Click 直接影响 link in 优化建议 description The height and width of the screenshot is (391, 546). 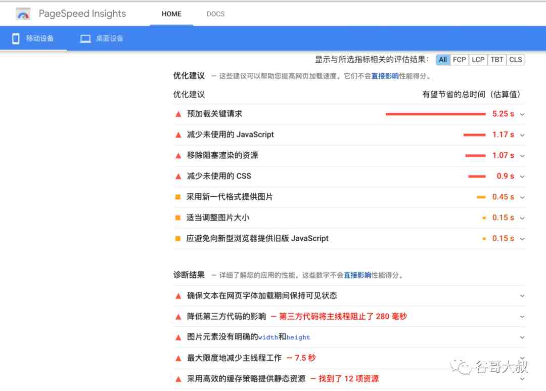385,76
